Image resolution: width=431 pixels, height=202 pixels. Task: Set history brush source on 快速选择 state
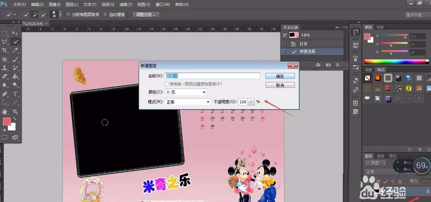[284, 51]
